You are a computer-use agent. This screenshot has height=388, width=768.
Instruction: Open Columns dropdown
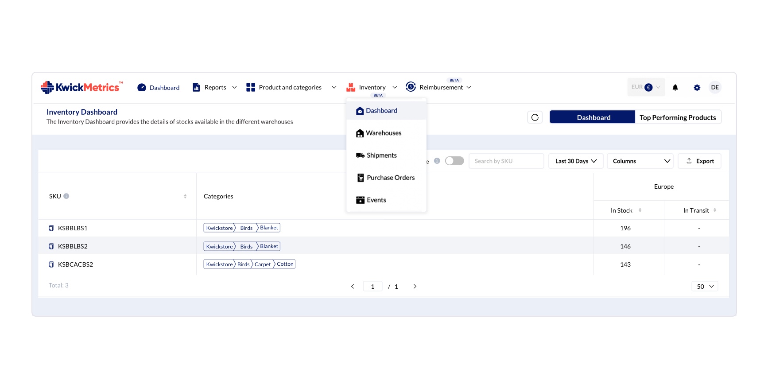pyautogui.click(x=640, y=161)
